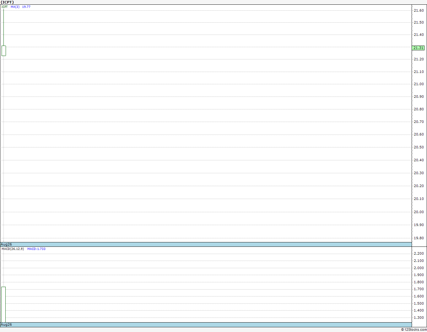The width and height of the screenshot is (427, 332).
Task: Click Aug26 date on price chart axis
Action: click(x=6, y=244)
